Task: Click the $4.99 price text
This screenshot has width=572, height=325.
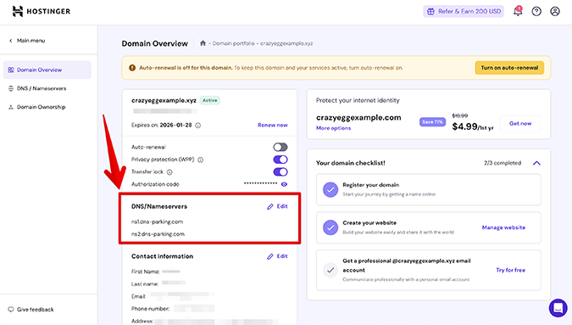Action: (x=464, y=126)
